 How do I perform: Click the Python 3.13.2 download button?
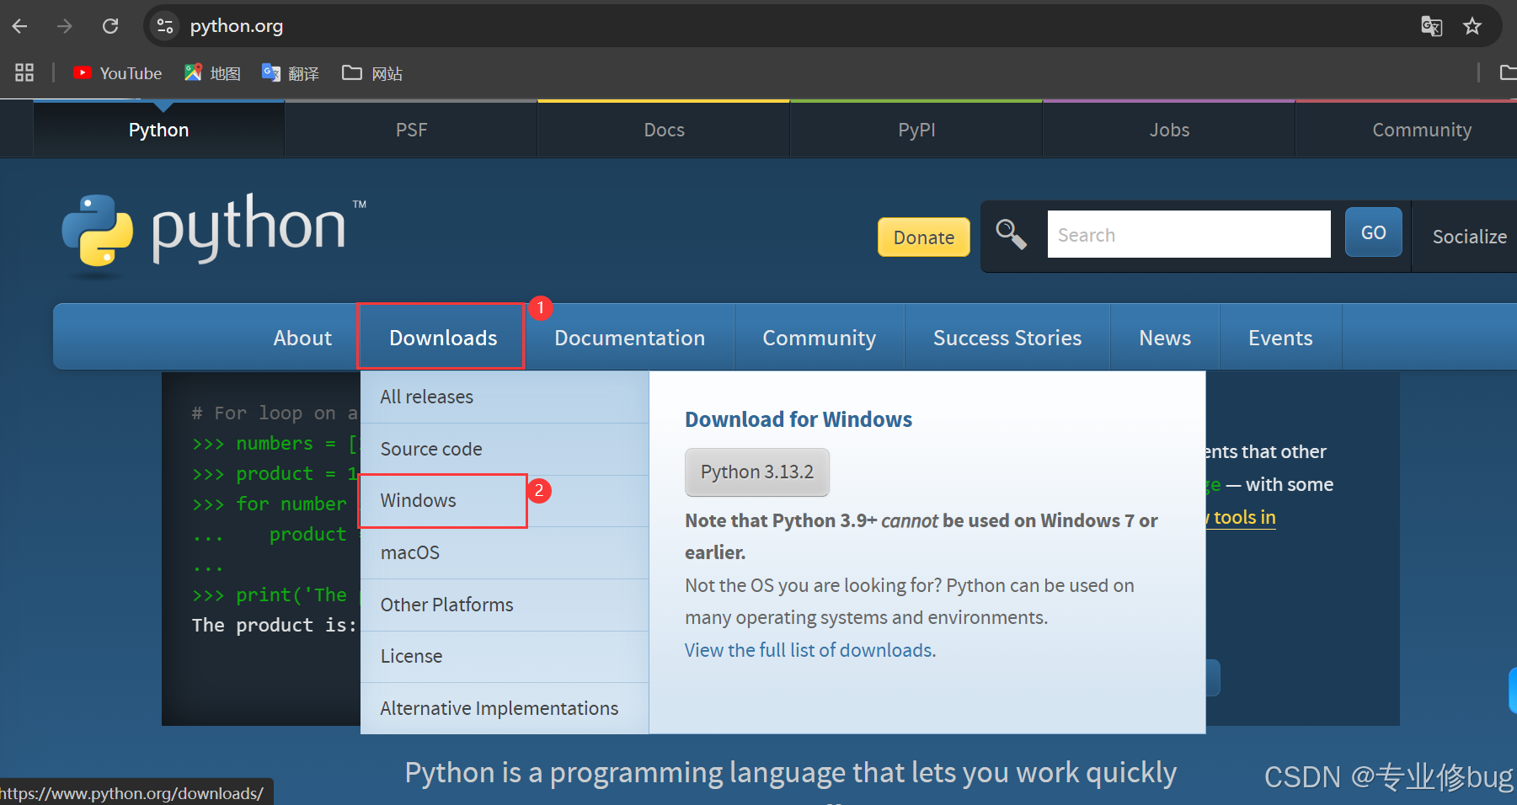pos(756,472)
